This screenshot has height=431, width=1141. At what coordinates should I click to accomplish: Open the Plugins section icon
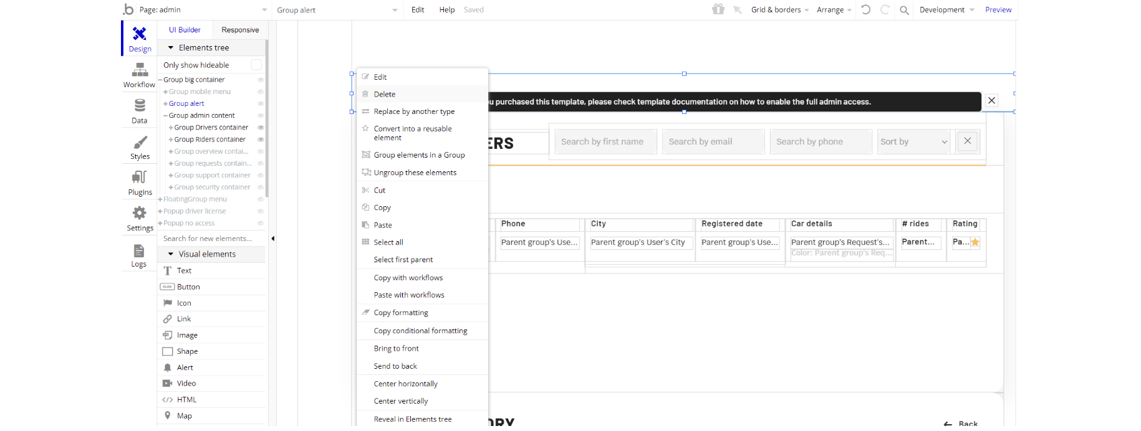pyautogui.click(x=140, y=182)
